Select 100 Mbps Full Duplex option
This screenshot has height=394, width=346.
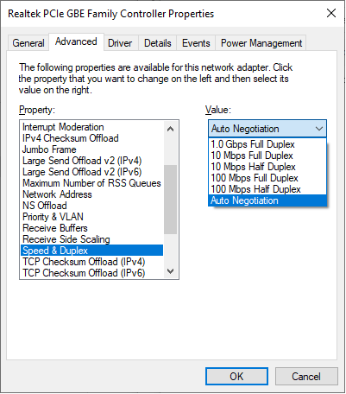(267, 178)
